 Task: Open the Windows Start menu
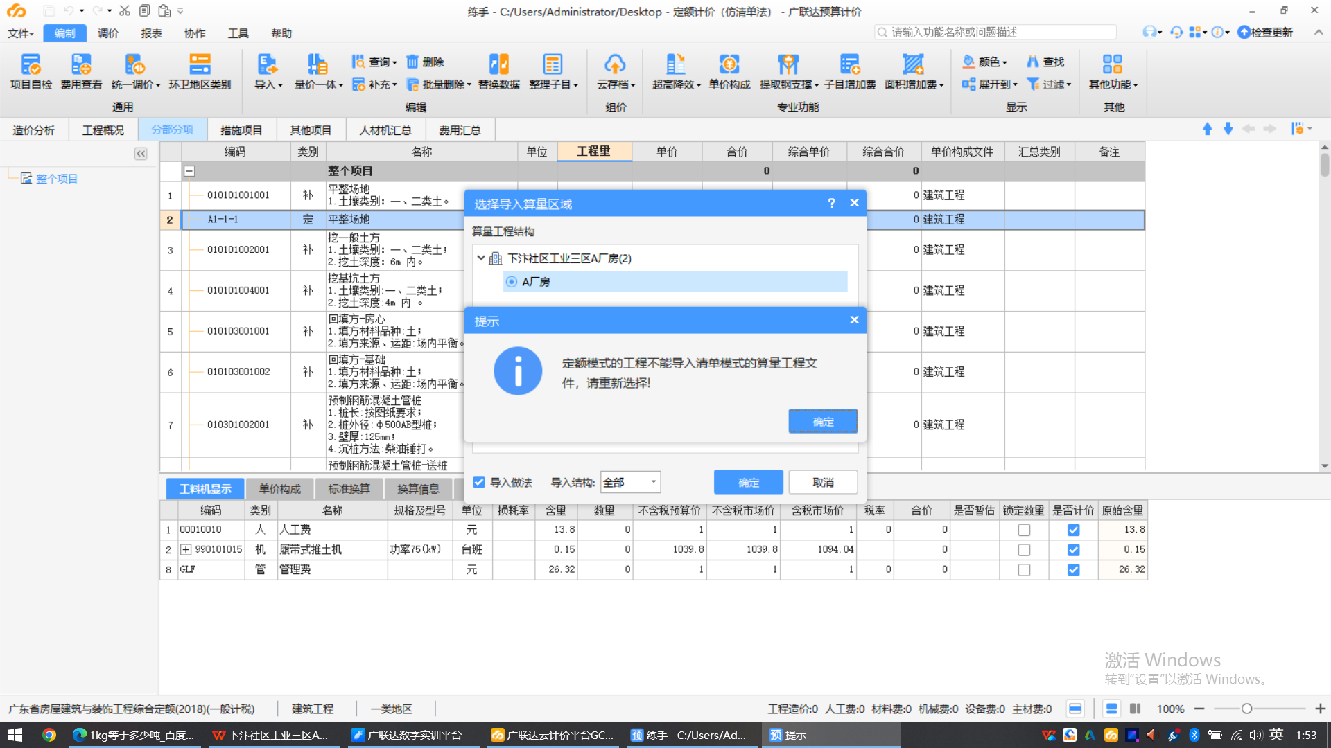15,735
